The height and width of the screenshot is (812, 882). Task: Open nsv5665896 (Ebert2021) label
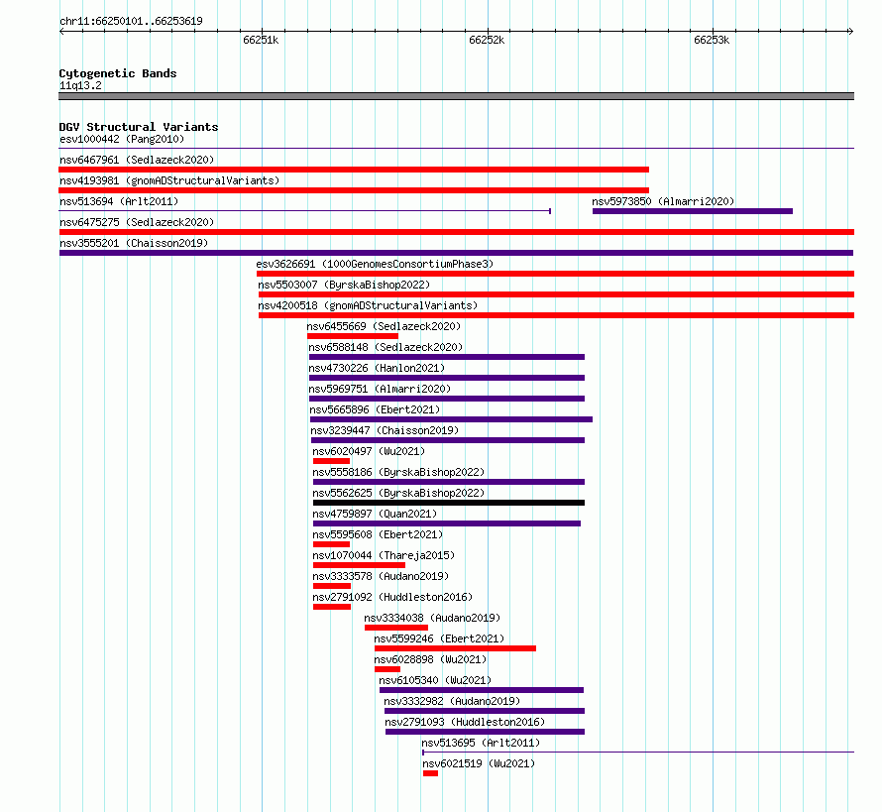click(376, 409)
